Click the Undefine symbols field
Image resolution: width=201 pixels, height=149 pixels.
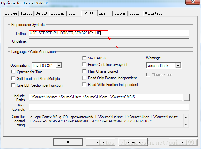click(x=109, y=42)
